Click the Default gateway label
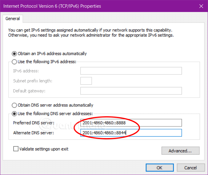This screenshot has height=175, width=208. pos(29,91)
